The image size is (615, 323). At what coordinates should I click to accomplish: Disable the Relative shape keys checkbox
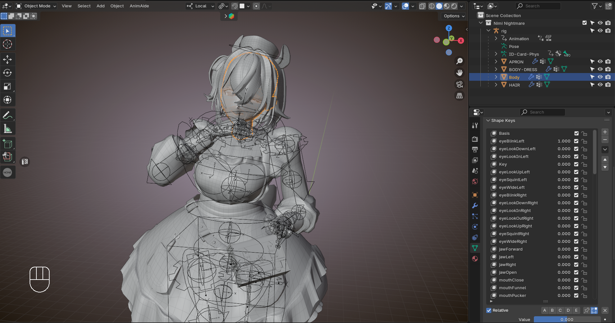pos(489,310)
